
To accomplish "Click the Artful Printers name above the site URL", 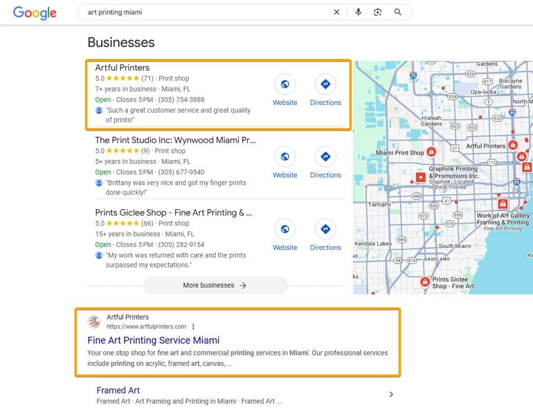I will (128, 317).
